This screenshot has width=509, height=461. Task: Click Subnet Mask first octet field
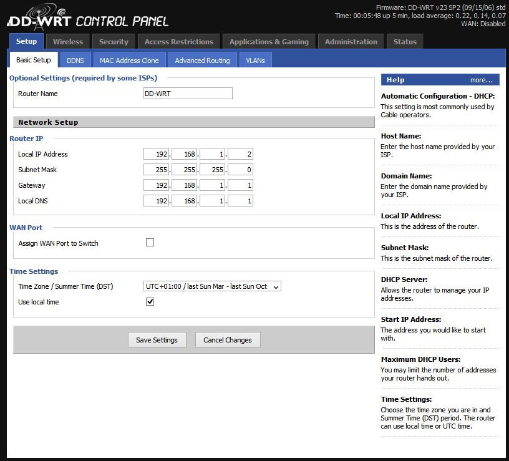(156, 170)
